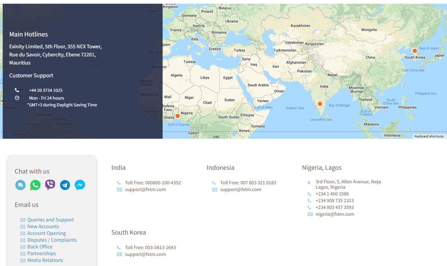Screen dimensions: 447x266
Task: Open Media Relations email link
Action: 45,260
